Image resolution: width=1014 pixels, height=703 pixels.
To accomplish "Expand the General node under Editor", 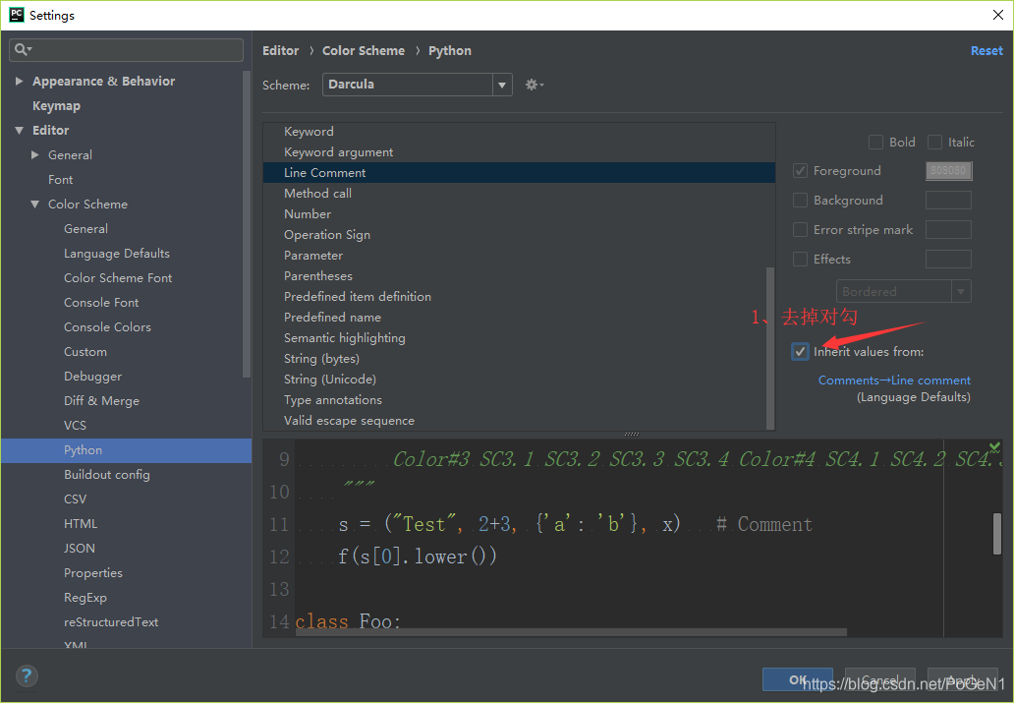I will pyautogui.click(x=35, y=154).
